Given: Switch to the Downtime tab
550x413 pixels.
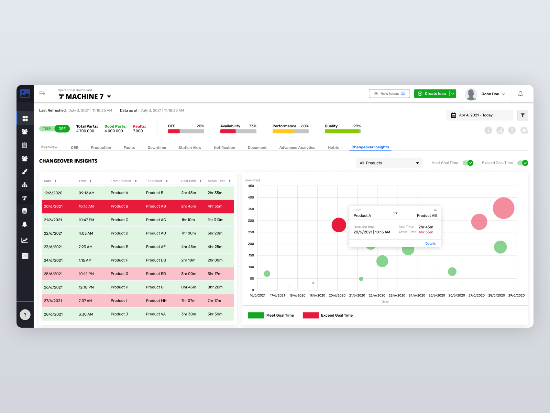Looking at the screenshot, I should click(157, 147).
